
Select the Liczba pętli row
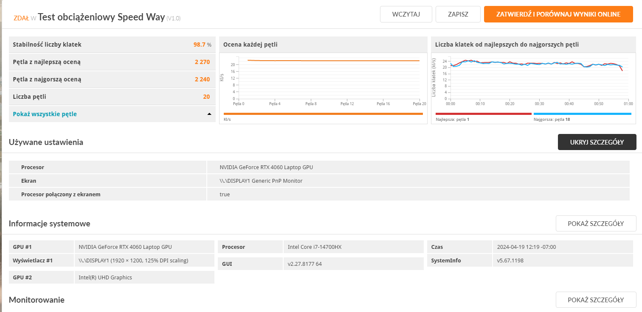pyautogui.click(x=112, y=97)
